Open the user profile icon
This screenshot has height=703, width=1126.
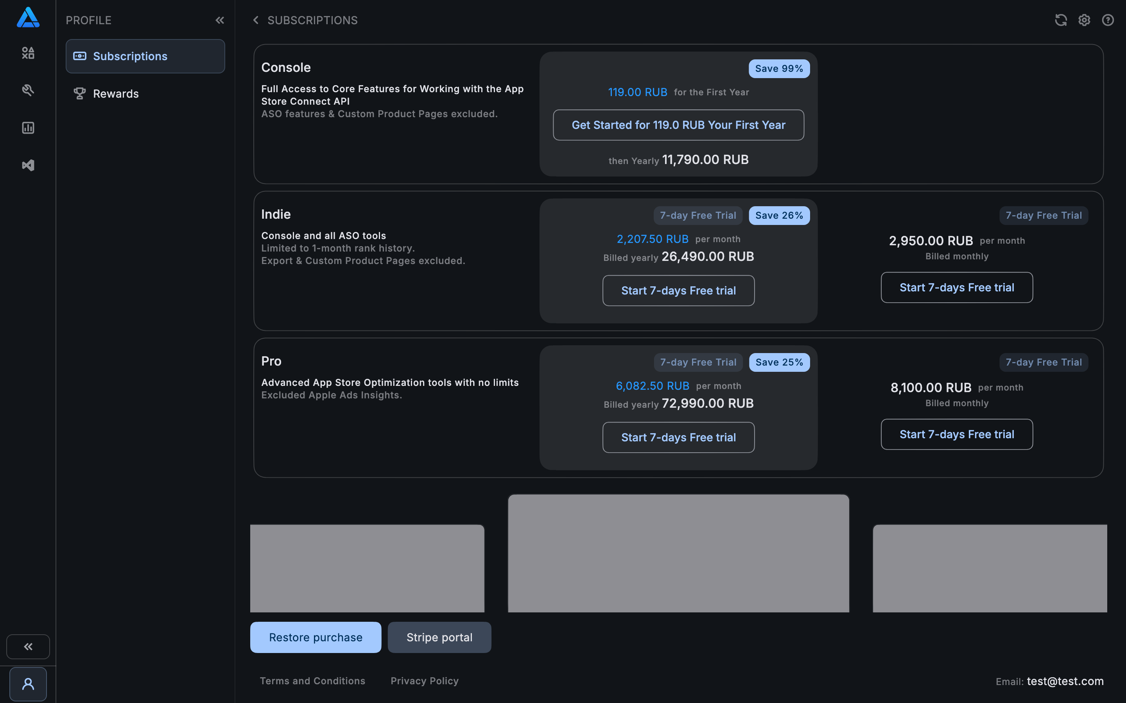pos(28,684)
